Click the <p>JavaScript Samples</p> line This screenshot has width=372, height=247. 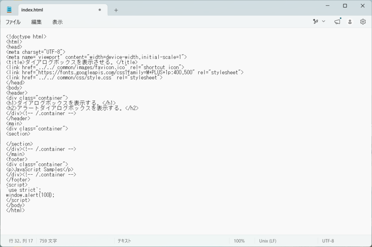(x=40, y=170)
